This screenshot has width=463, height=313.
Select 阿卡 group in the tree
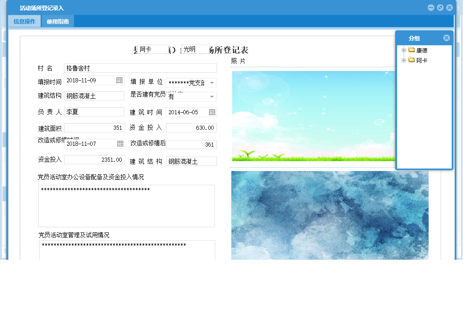pyautogui.click(x=421, y=60)
